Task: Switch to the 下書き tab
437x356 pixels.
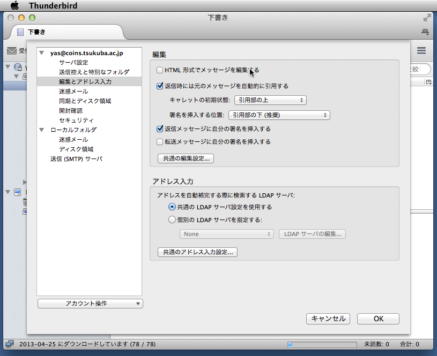Action: [x=66, y=32]
